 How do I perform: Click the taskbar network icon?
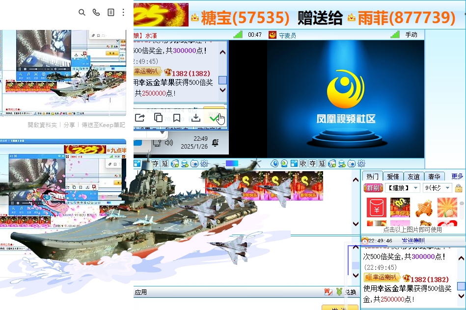tap(157, 143)
